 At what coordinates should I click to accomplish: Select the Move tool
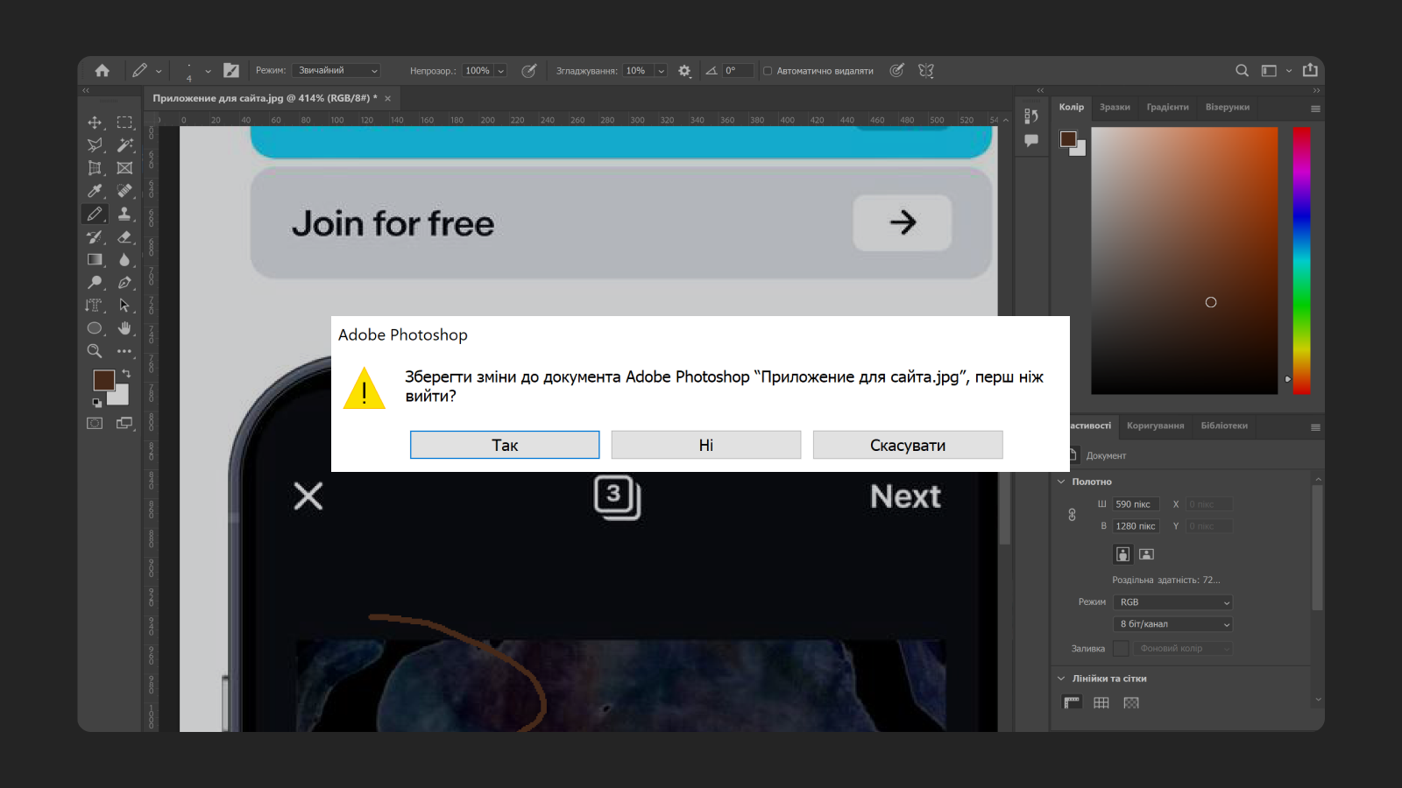point(96,122)
